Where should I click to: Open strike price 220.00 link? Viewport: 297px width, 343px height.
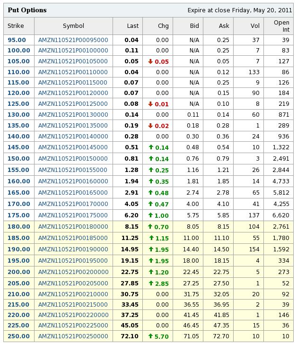18,315
